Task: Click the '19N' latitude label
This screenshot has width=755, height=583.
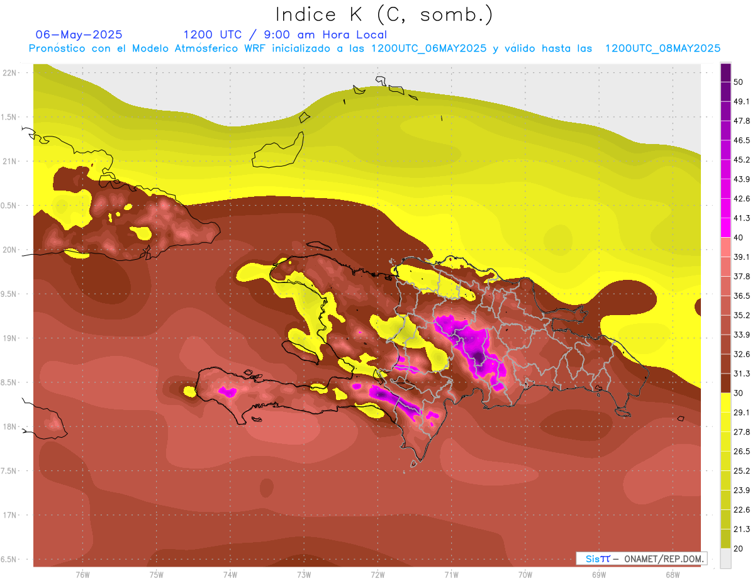Action: tap(10, 338)
